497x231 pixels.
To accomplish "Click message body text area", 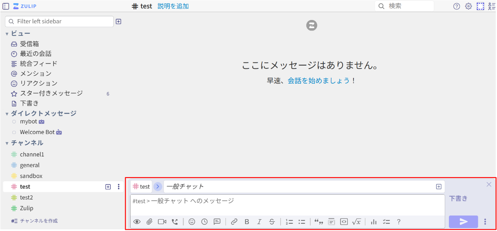I will coord(287,205).
